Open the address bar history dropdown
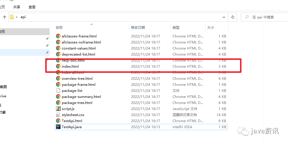 224,17
